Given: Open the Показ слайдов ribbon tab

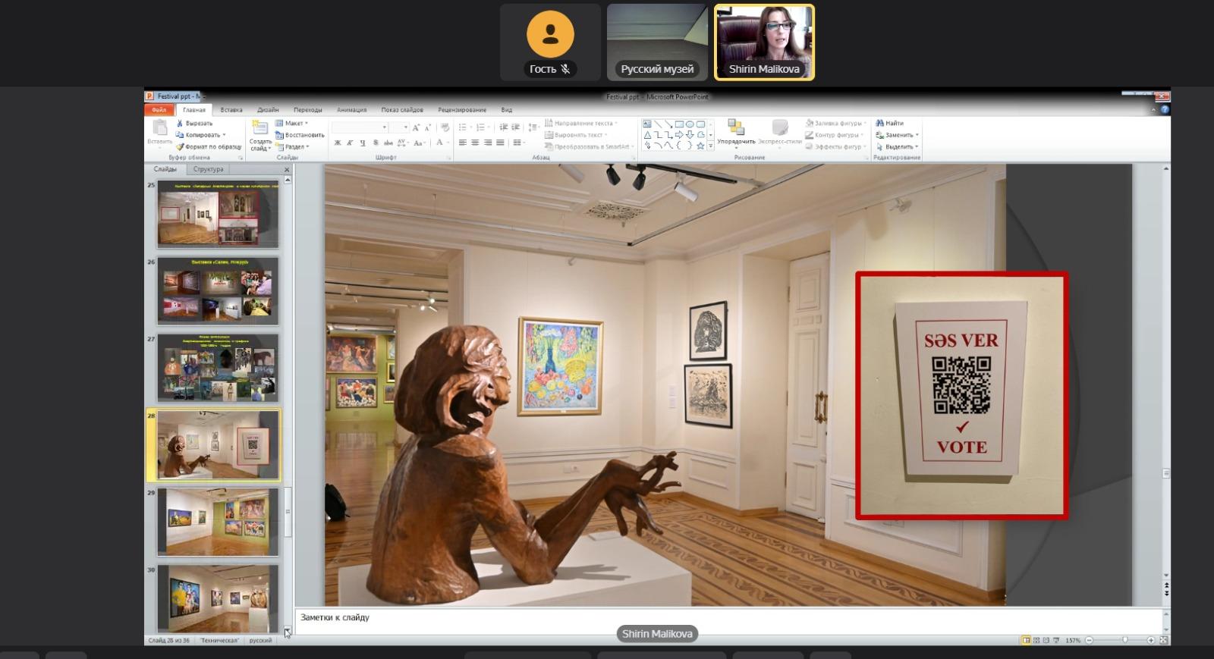Looking at the screenshot, I should pos(402,110).
